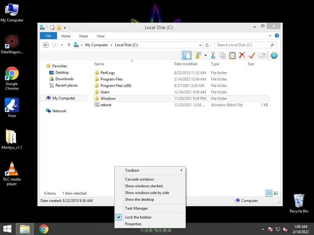Cut with the scissors icon
This screenshot has height=235, width=314.
tap(213, 55)
